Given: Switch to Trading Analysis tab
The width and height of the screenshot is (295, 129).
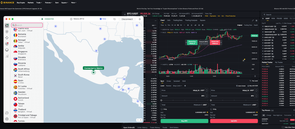Looking at the screenshot, I should click(191, 20).
